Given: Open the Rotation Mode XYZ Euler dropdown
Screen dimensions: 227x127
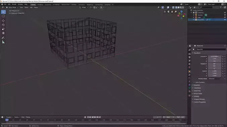Looking at the screenshot, I should [x=215, y=79].
